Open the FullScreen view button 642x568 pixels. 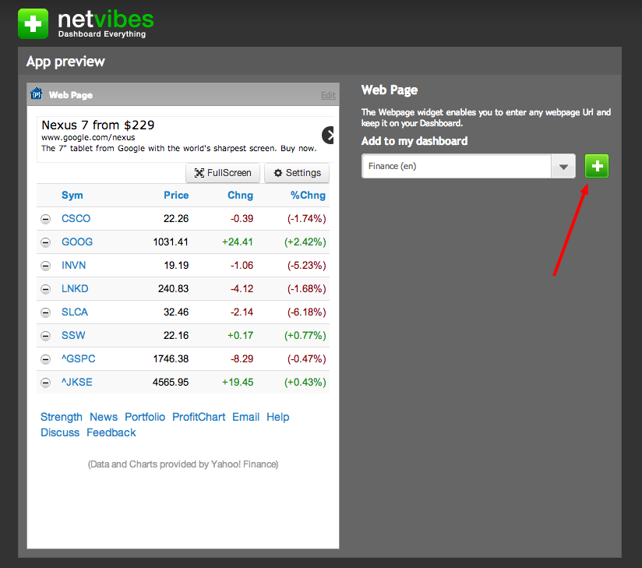[223, 173]
